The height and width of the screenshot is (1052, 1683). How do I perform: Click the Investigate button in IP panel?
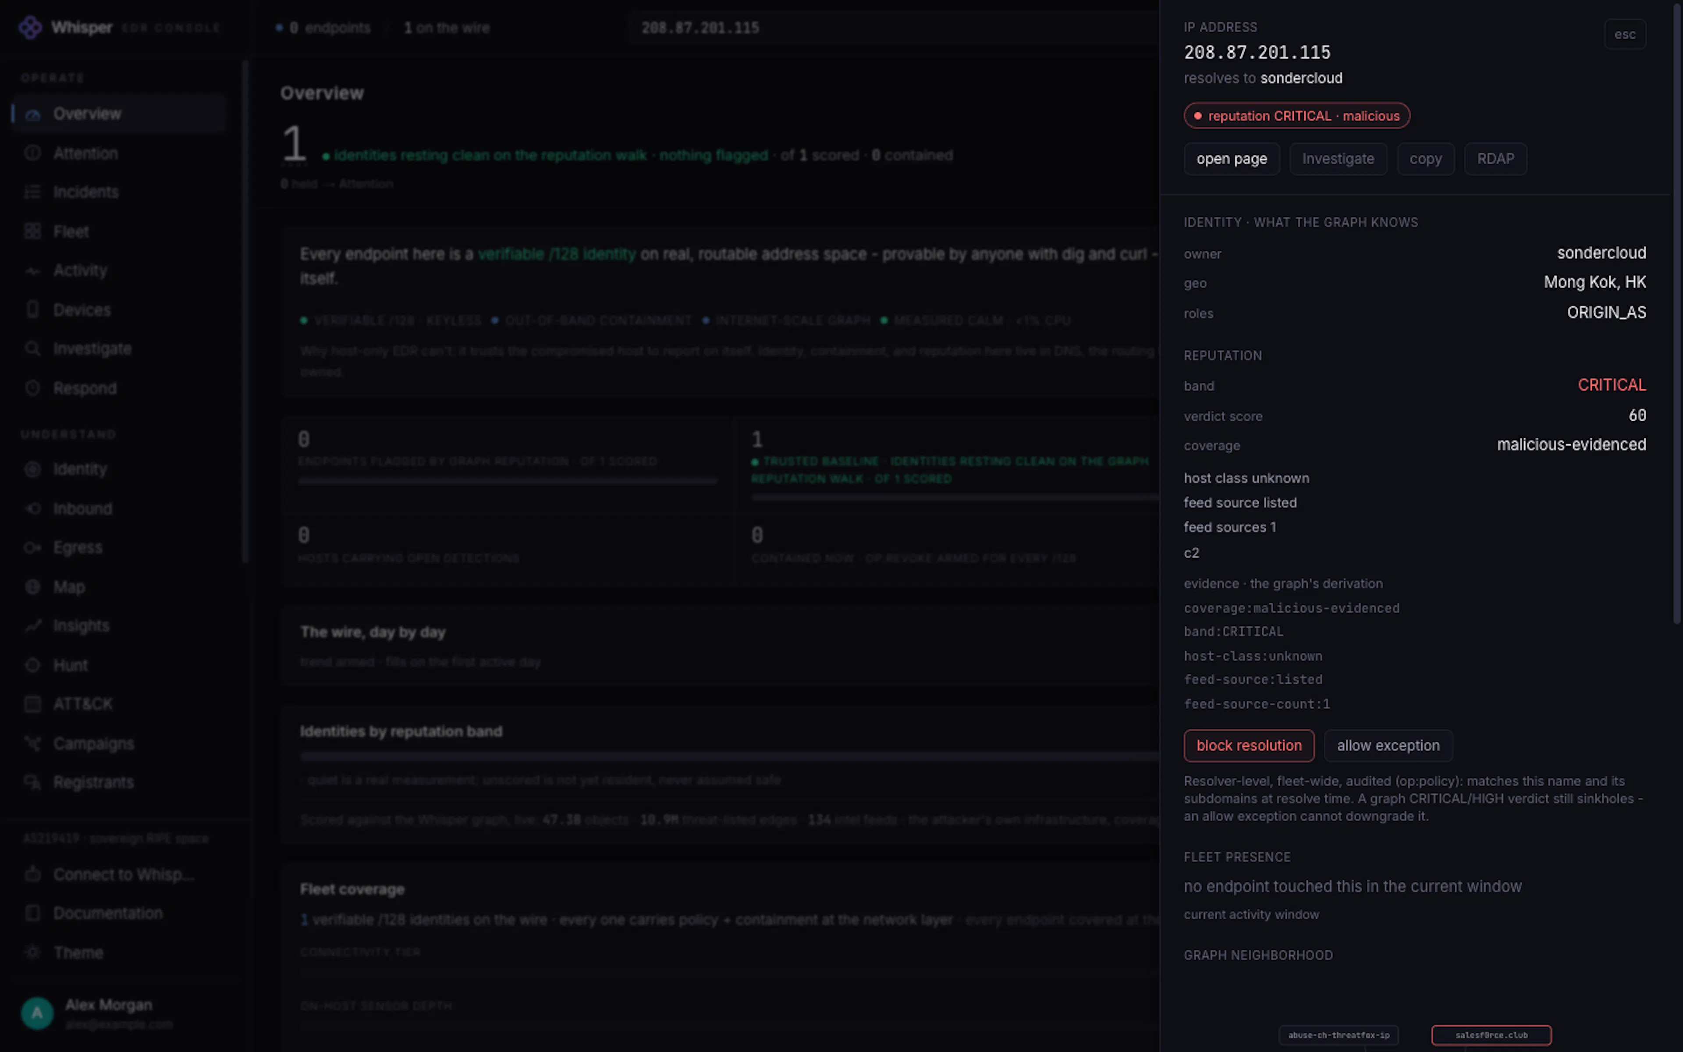[1338, 159]
